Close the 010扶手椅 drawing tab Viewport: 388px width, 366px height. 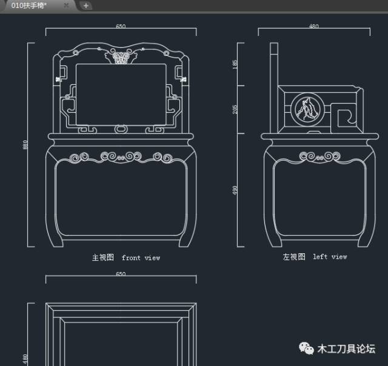click(x=66, y=5)
